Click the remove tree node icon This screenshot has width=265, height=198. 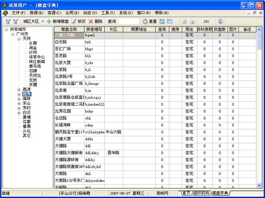(16, 21)
